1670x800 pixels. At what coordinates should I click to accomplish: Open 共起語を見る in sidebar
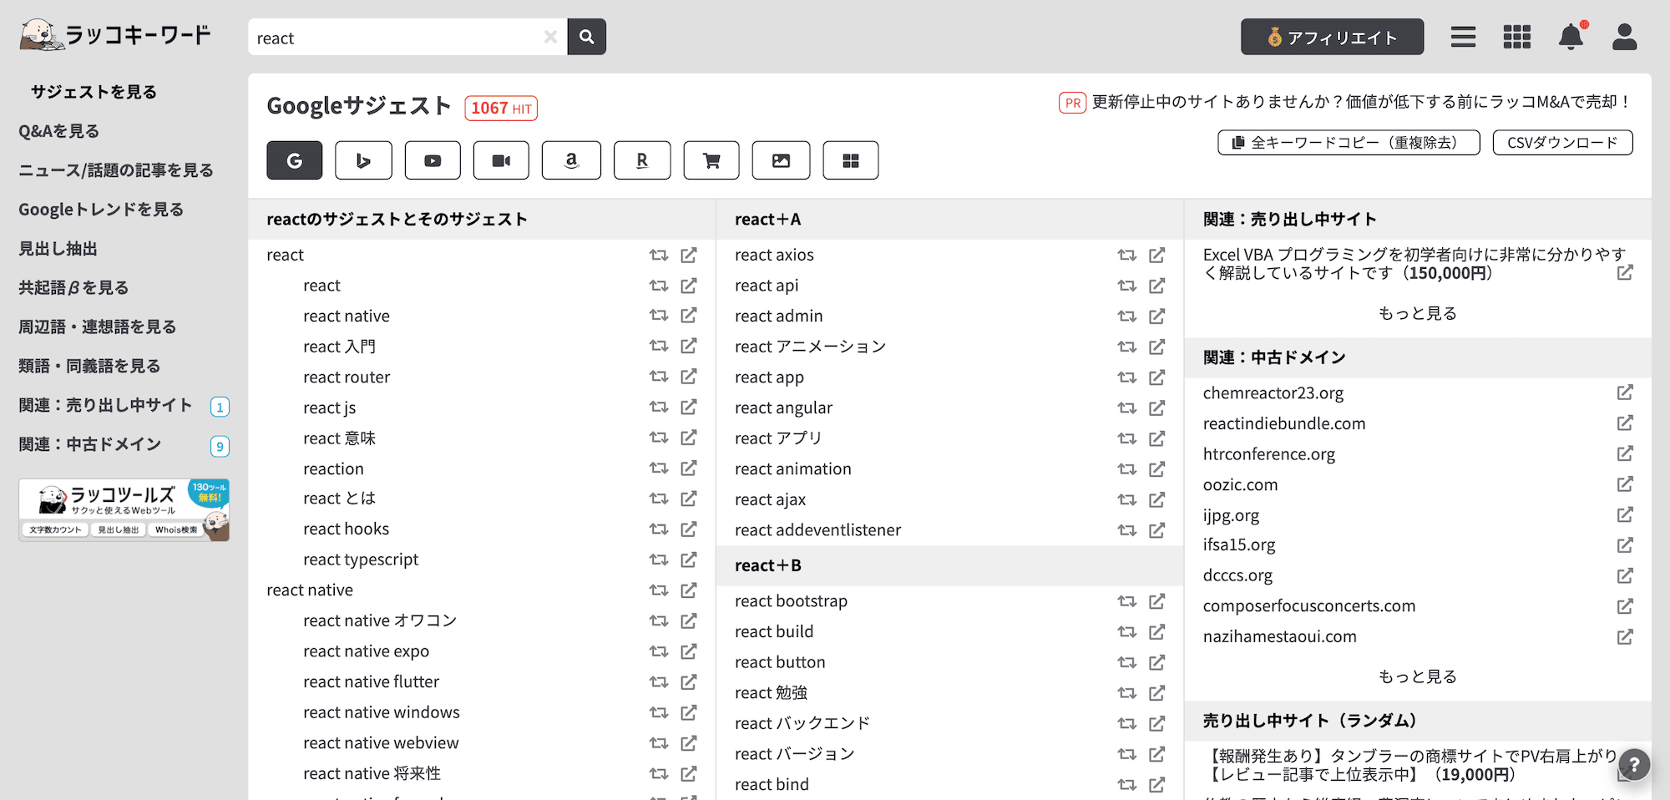point(73,288)
